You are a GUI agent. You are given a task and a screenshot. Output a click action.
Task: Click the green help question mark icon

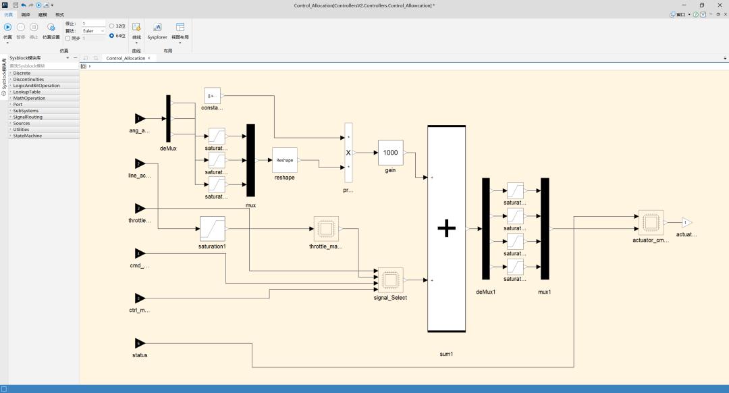click(x=695, y=14)
